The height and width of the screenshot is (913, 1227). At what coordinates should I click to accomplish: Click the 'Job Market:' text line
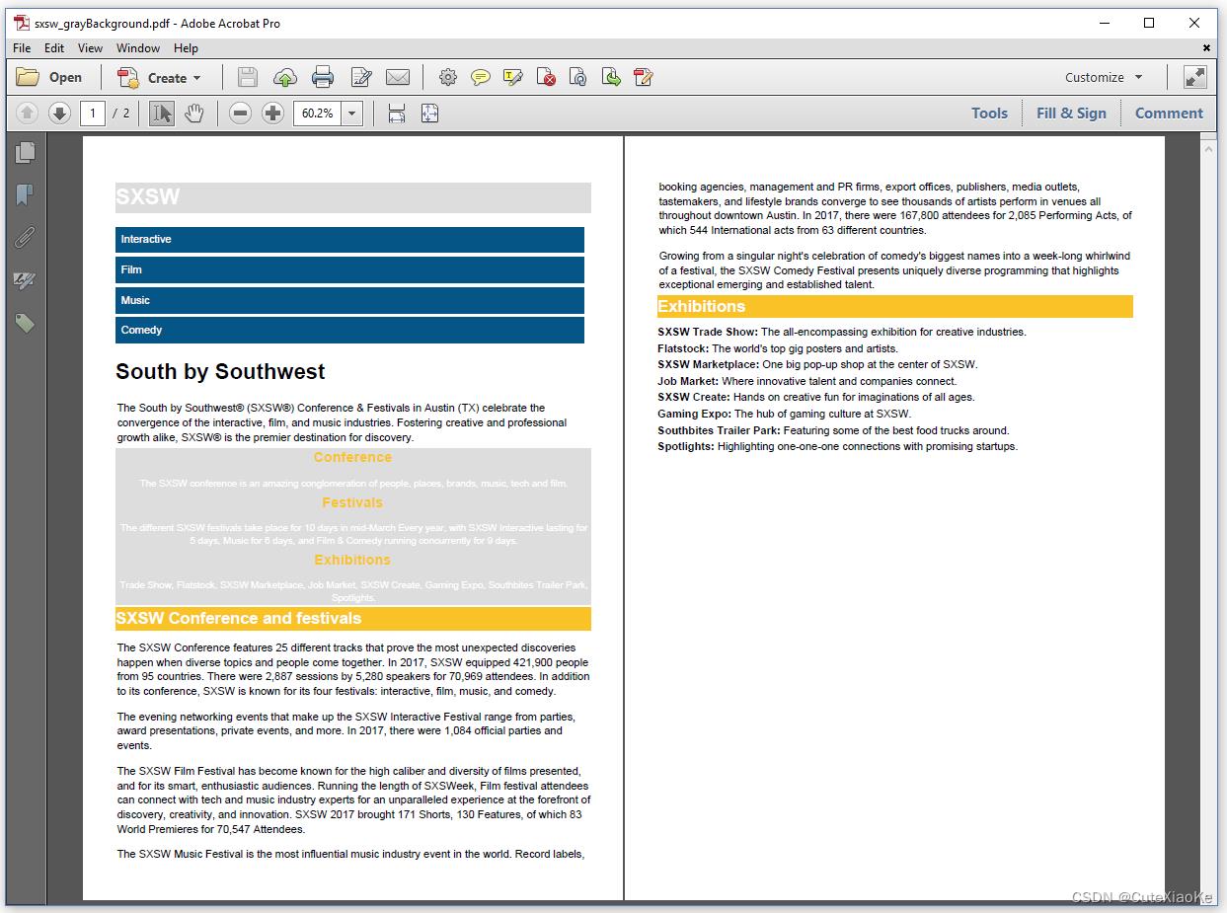click(806, 381)
